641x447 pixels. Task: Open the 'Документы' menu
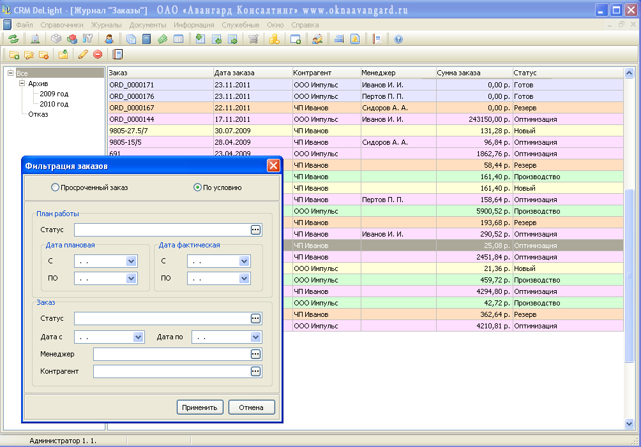[x=147, y=24]
